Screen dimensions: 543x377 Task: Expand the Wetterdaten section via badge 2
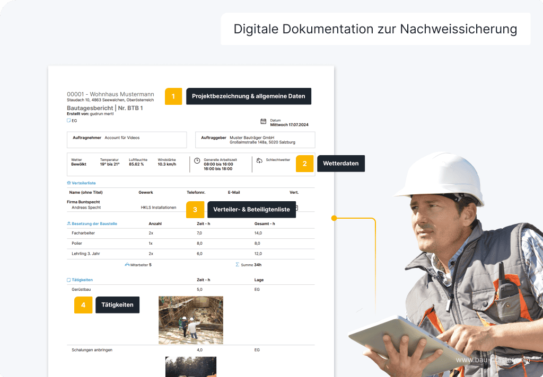click(x=304, y=164)
